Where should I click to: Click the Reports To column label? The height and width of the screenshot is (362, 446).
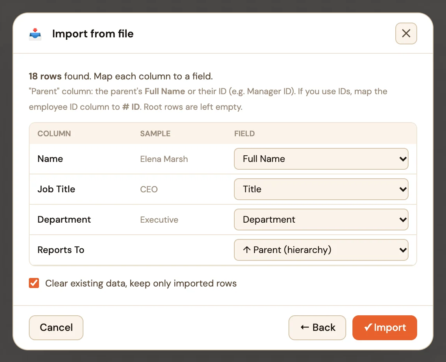pyautogui.click(x=61, y=250)
